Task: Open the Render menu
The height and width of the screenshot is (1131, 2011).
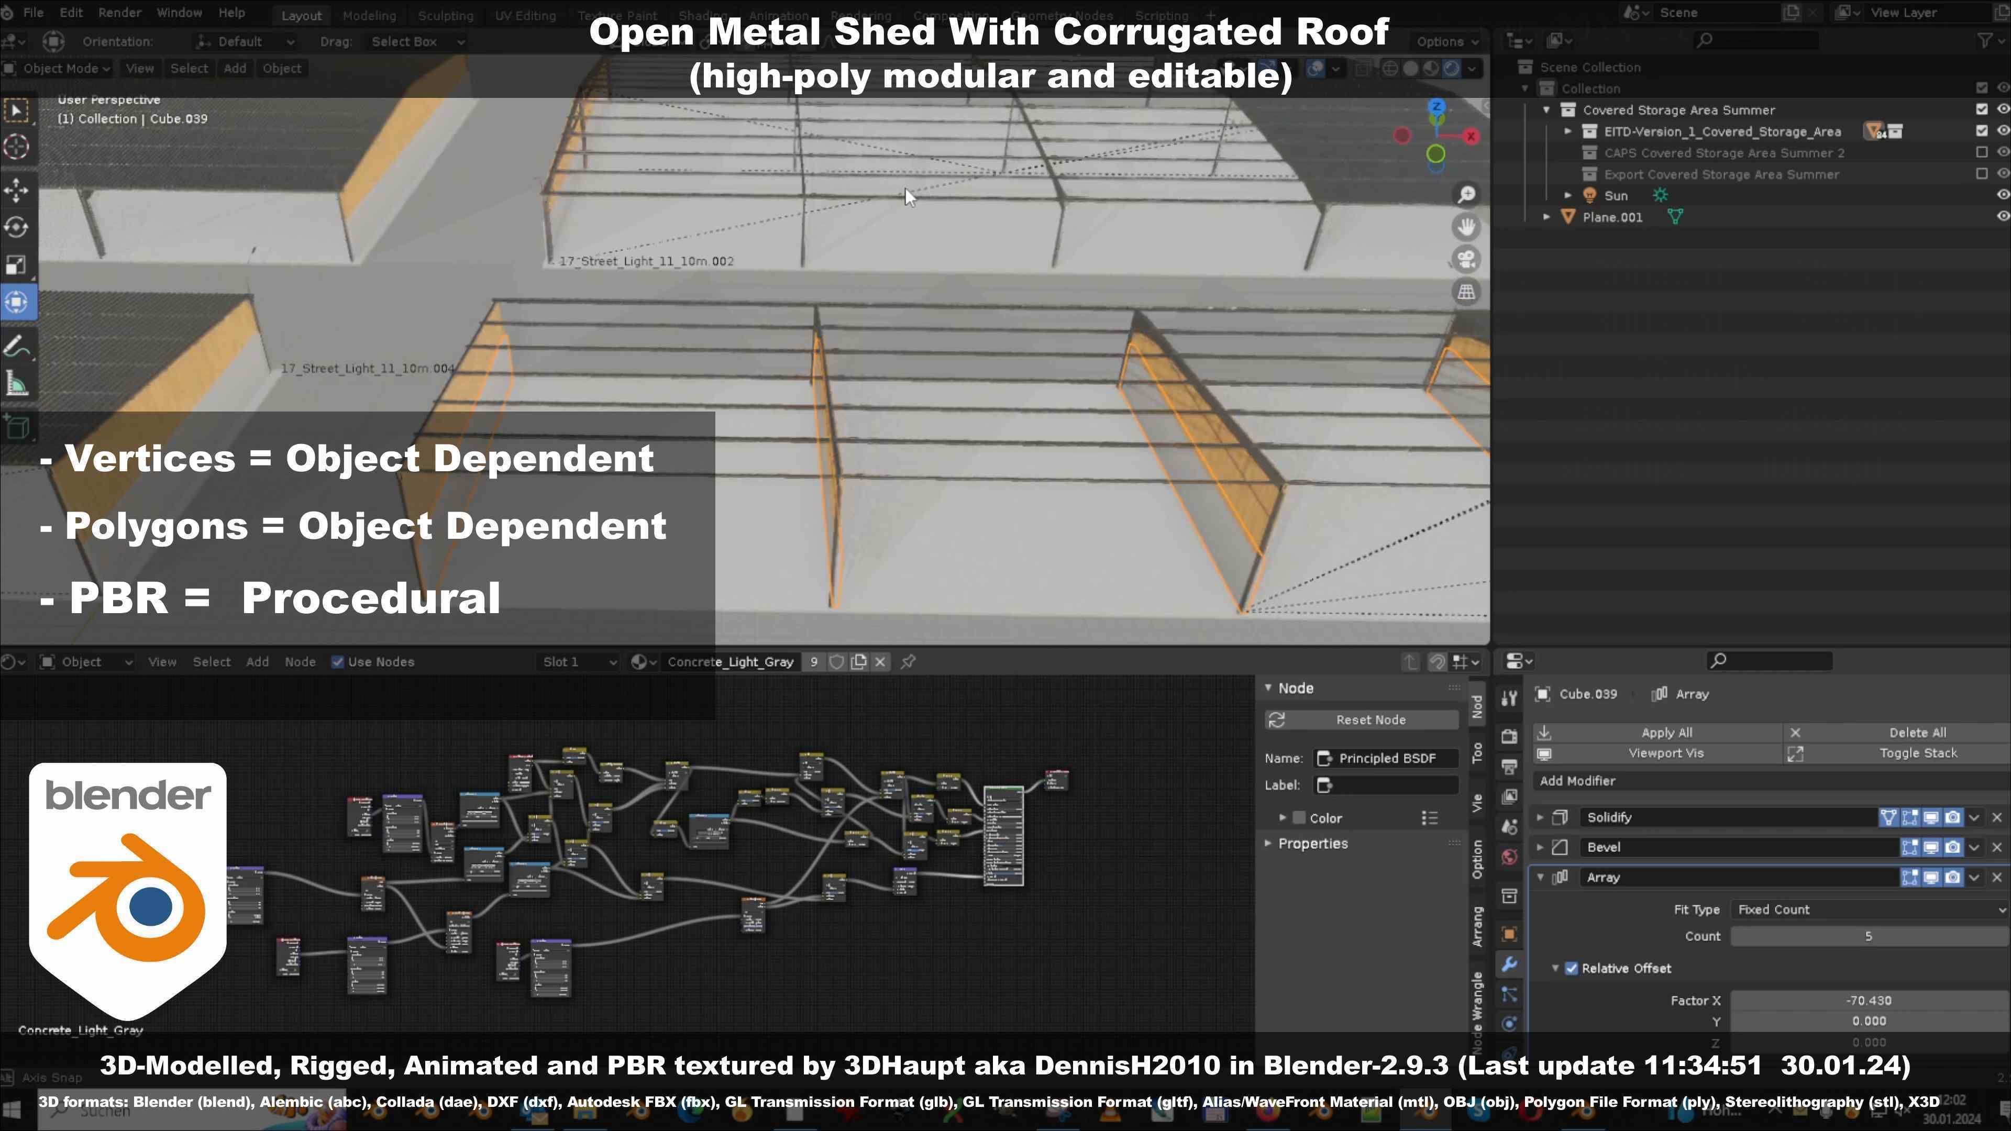Action: coord(119,13)
